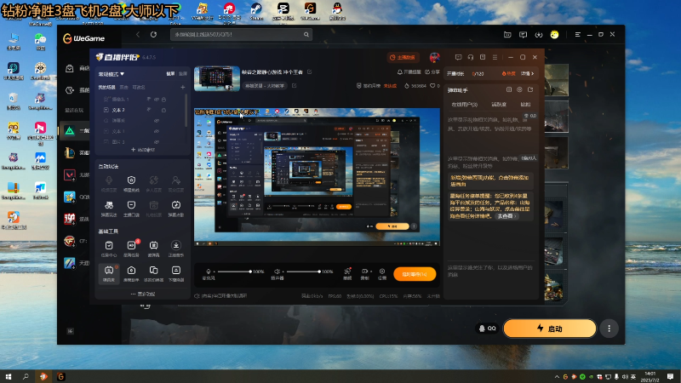Open the tool with the red notification badge
Viewport: 681px width, 383px height.
pyautogui.click(x=131, y=249)
